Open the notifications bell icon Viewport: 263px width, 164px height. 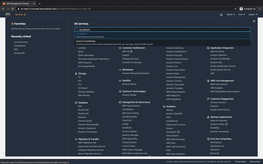click(221, 15)
